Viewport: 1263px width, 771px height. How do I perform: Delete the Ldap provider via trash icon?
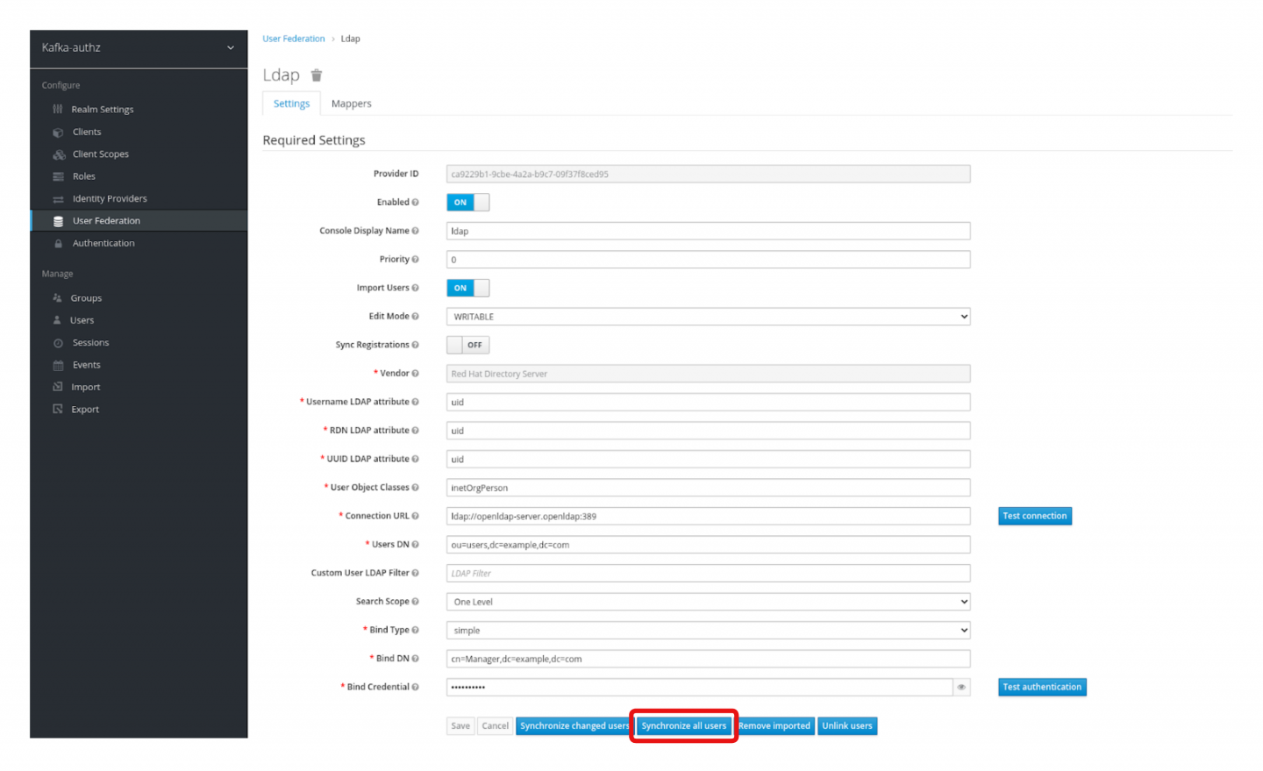317,75
